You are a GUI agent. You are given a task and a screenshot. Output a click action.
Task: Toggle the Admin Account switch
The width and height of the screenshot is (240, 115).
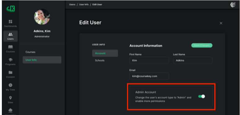click(202, 96)
